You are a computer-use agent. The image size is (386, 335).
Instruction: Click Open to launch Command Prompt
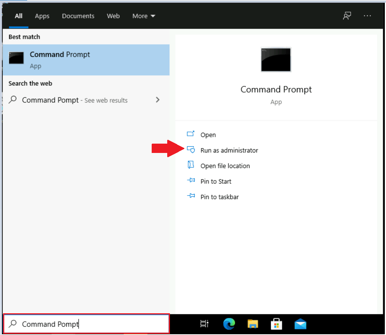pyautogui.click(x=208, y=135)
